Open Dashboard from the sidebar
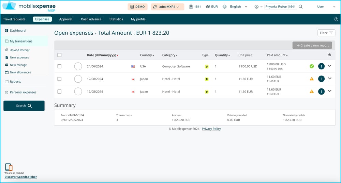 [x=17, y=31]
